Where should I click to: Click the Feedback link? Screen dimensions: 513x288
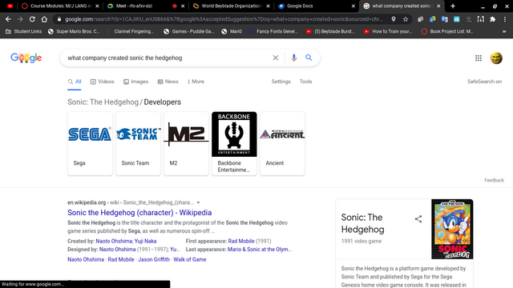[x=494, y=180]
